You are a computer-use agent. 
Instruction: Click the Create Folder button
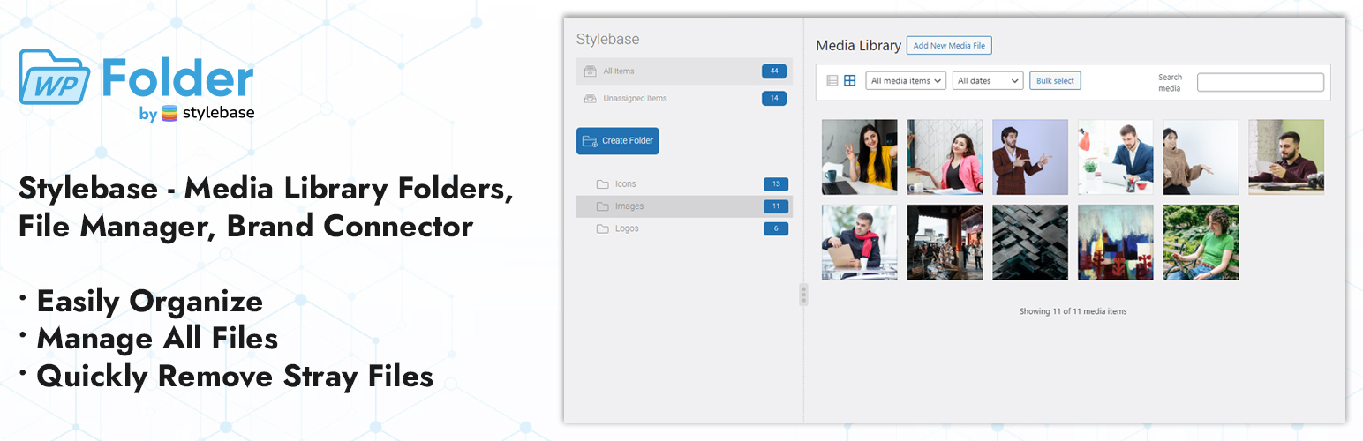(618, 141)
